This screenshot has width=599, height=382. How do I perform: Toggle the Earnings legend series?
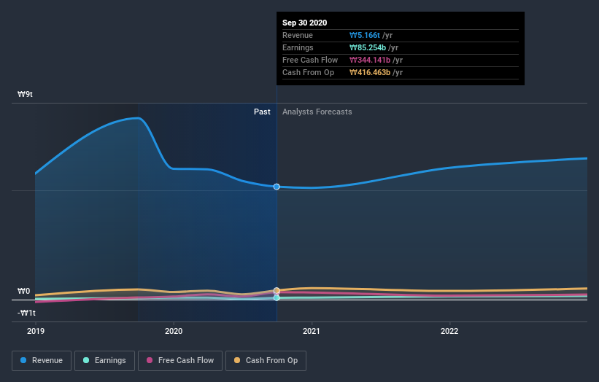point(104,361)
